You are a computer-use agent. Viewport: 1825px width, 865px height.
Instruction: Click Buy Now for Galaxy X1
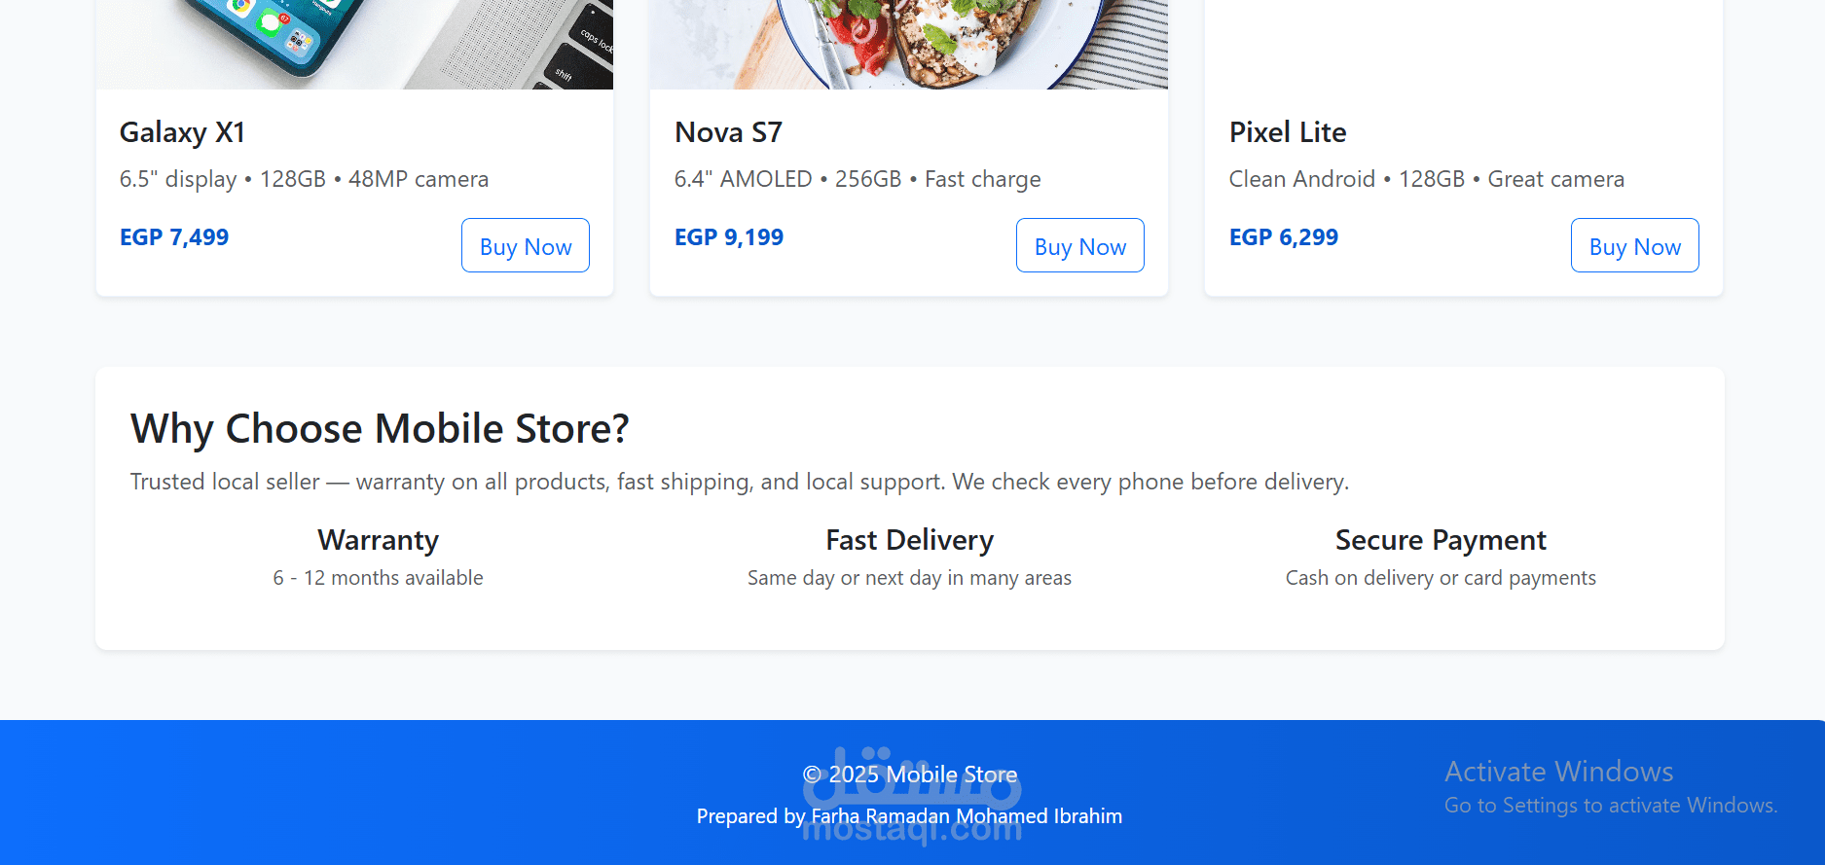point(526,245)
